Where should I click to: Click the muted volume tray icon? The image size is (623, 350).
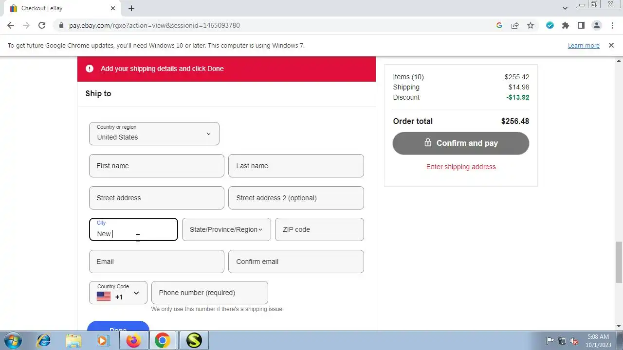(x=574, y=341)
